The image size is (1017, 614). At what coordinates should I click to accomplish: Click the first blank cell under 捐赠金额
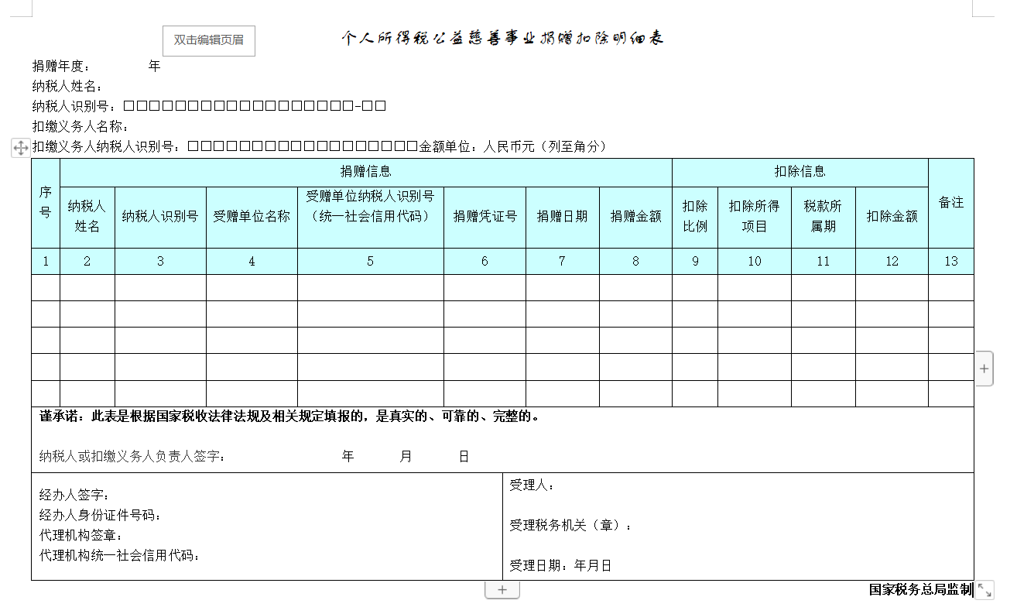[x=635, y=287]
